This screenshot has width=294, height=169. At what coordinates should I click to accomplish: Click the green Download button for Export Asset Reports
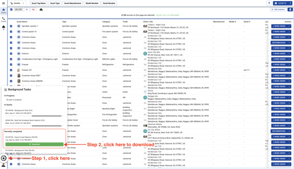(x=35, y=144)
